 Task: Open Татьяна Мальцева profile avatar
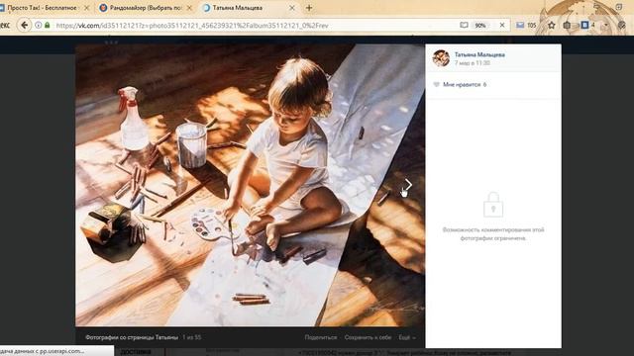pos(441,58)
